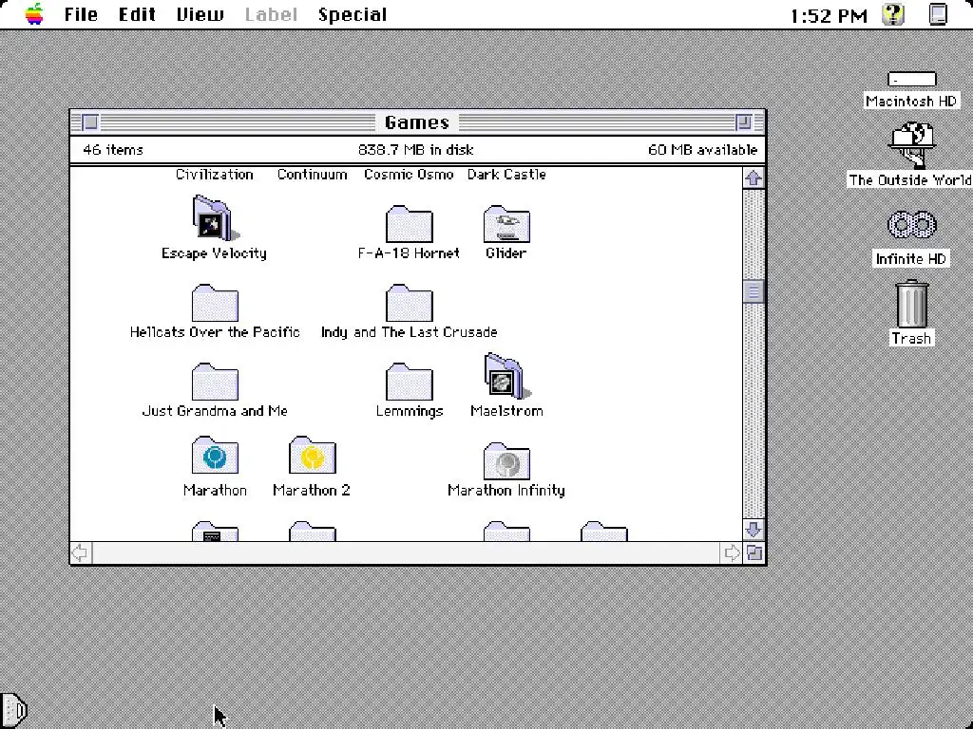Click the 60 MB available text

702,149
